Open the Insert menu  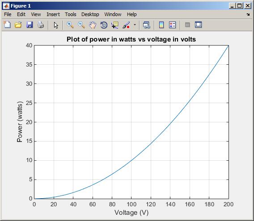click(53, 14)
